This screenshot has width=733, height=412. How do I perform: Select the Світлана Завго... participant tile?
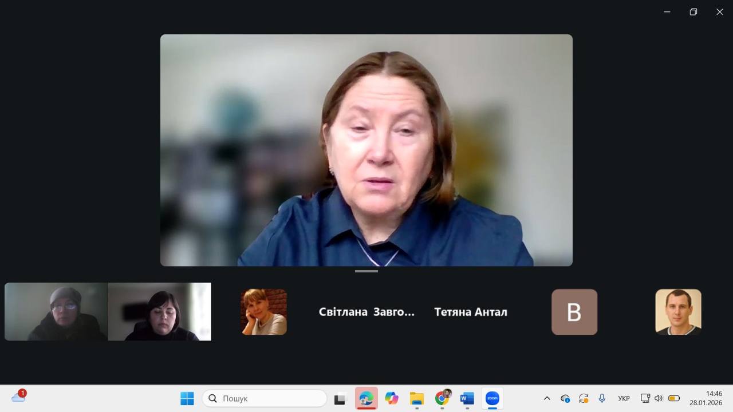pos(366,312)
